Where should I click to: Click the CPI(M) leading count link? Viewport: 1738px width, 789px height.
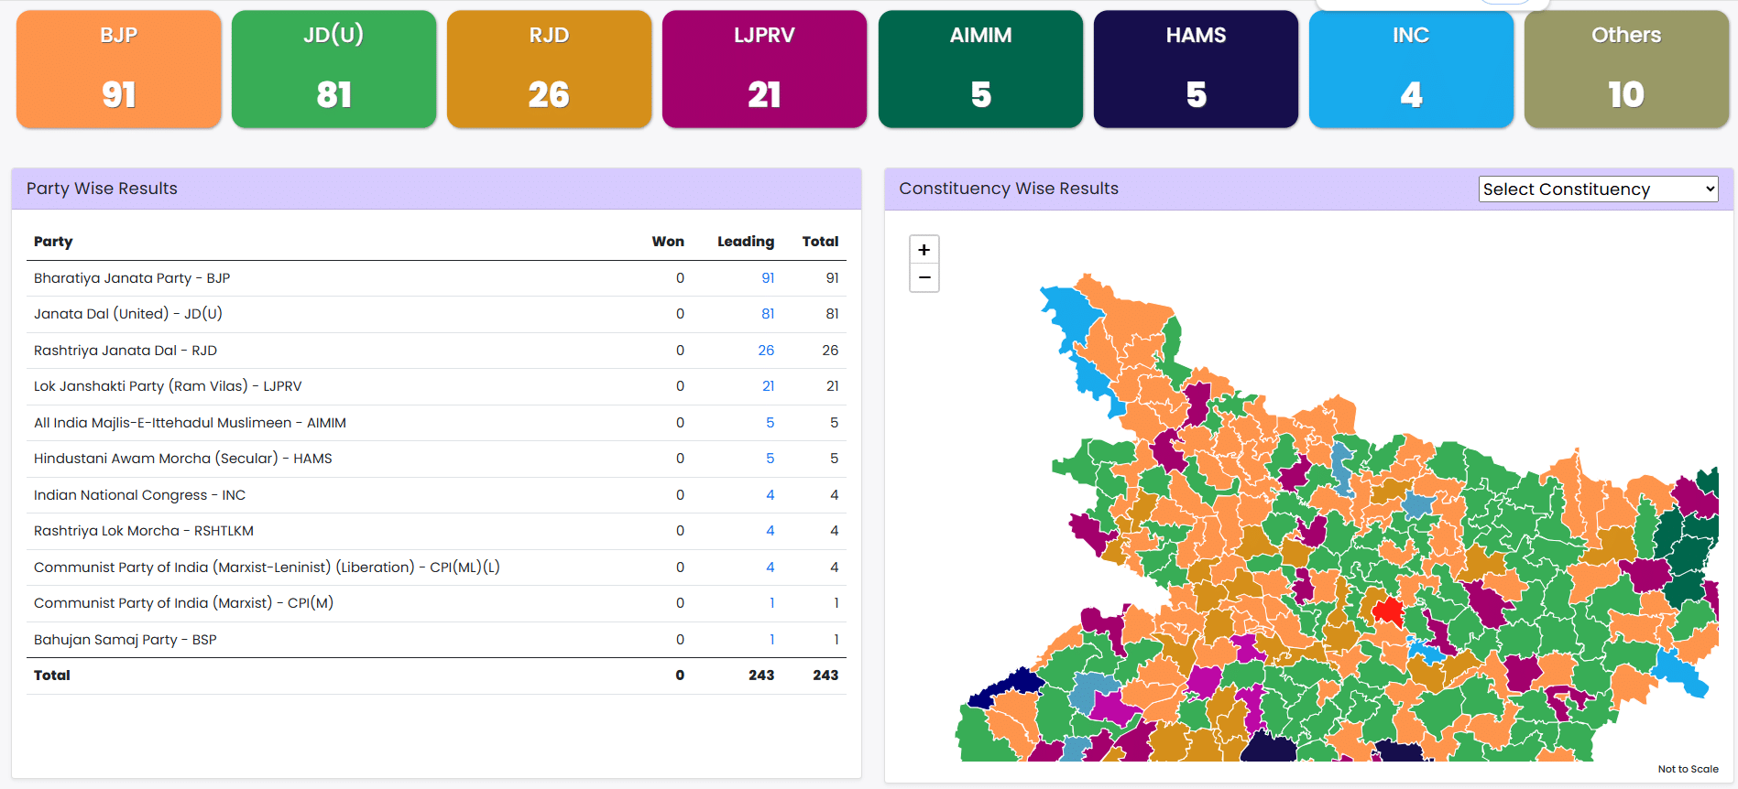pos(771,603)
